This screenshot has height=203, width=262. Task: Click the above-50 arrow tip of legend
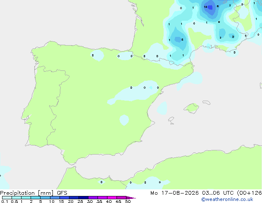pos(131,198)
